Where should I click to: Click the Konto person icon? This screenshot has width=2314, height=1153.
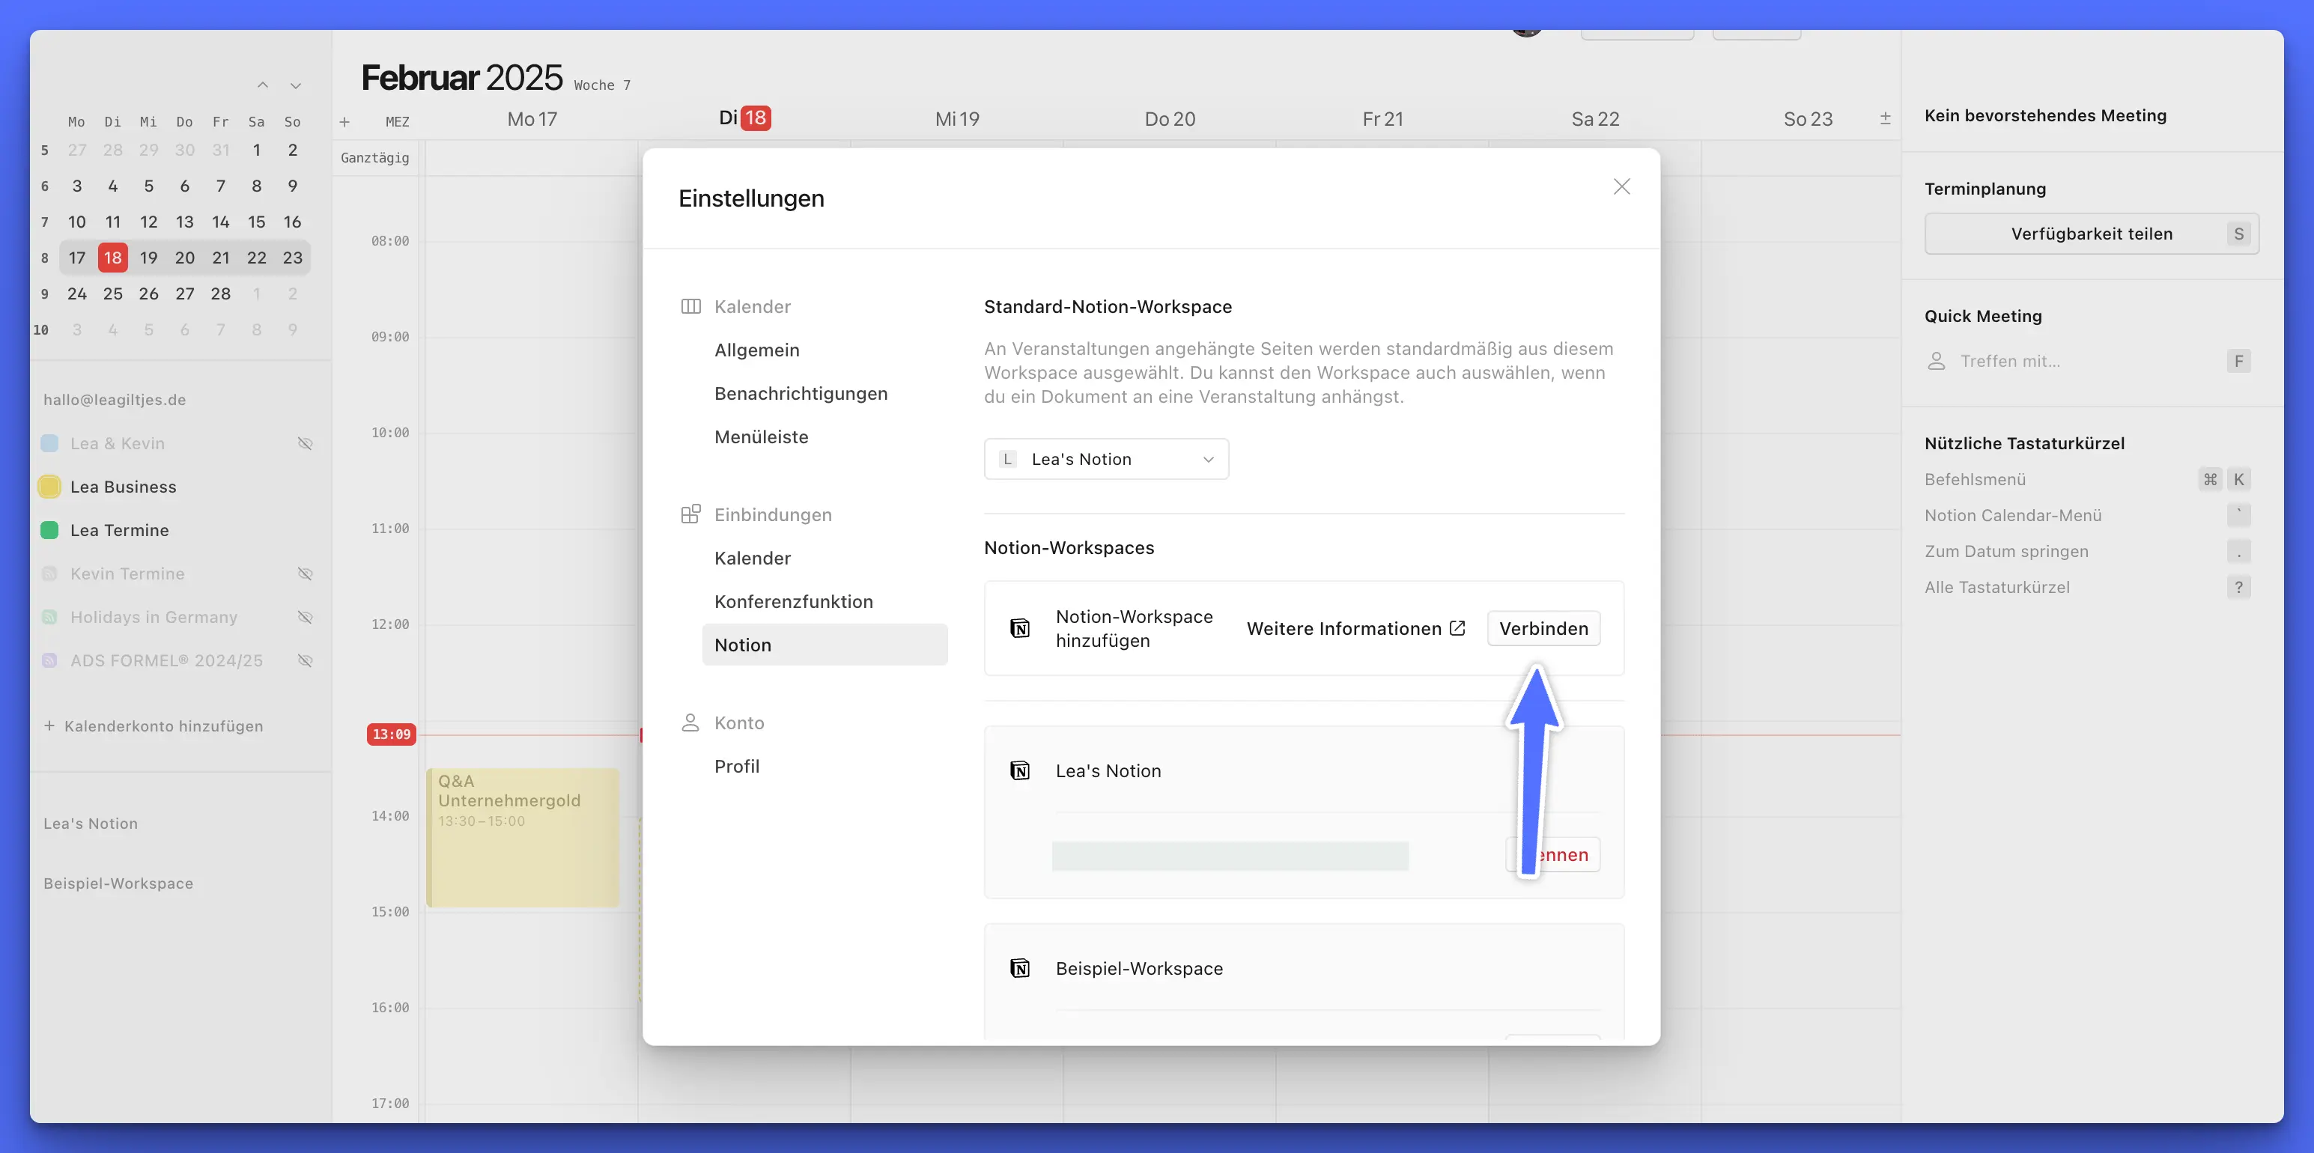point(690,722)
